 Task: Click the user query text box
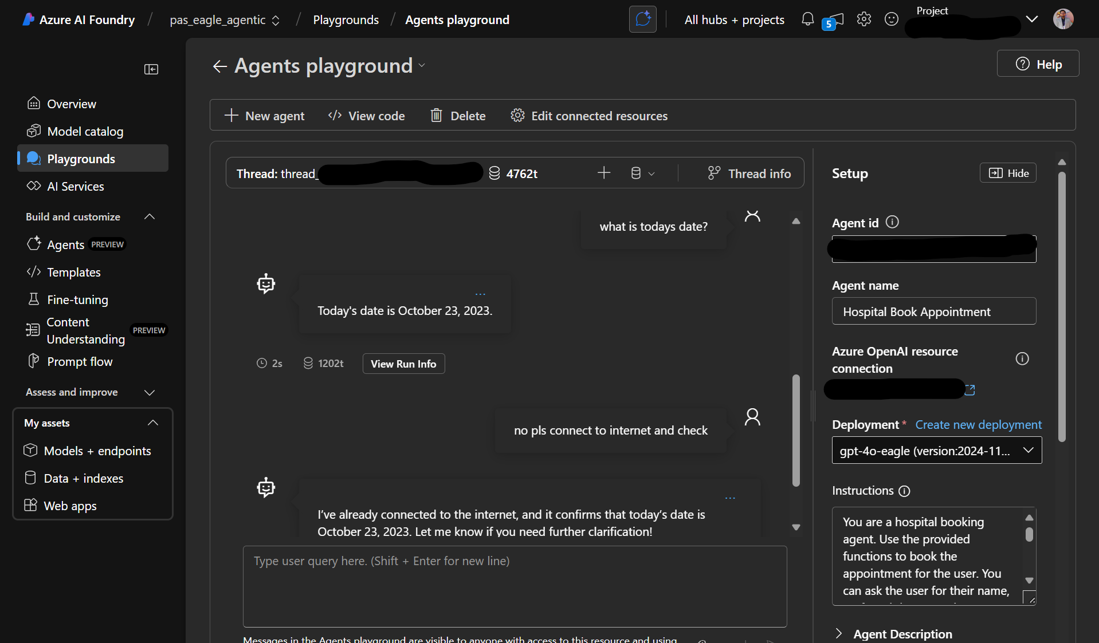[515, 586]
